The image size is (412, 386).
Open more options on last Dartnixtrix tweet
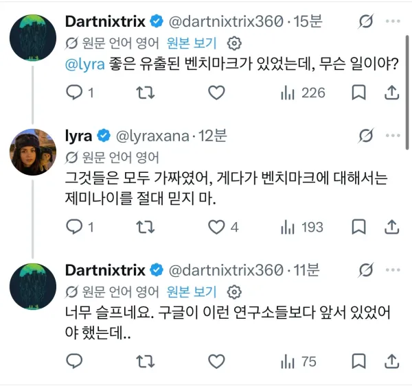393,270
